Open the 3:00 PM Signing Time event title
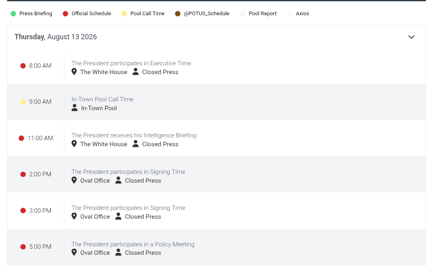This screenshot has height=270, width=433. pos(128,208)
